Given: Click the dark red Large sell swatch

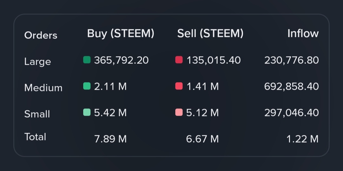Looking at the screenshot, I should coord(179,60).
